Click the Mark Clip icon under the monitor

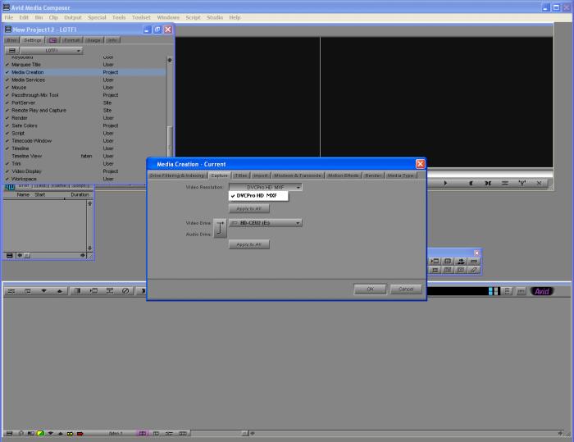point(488,183)
